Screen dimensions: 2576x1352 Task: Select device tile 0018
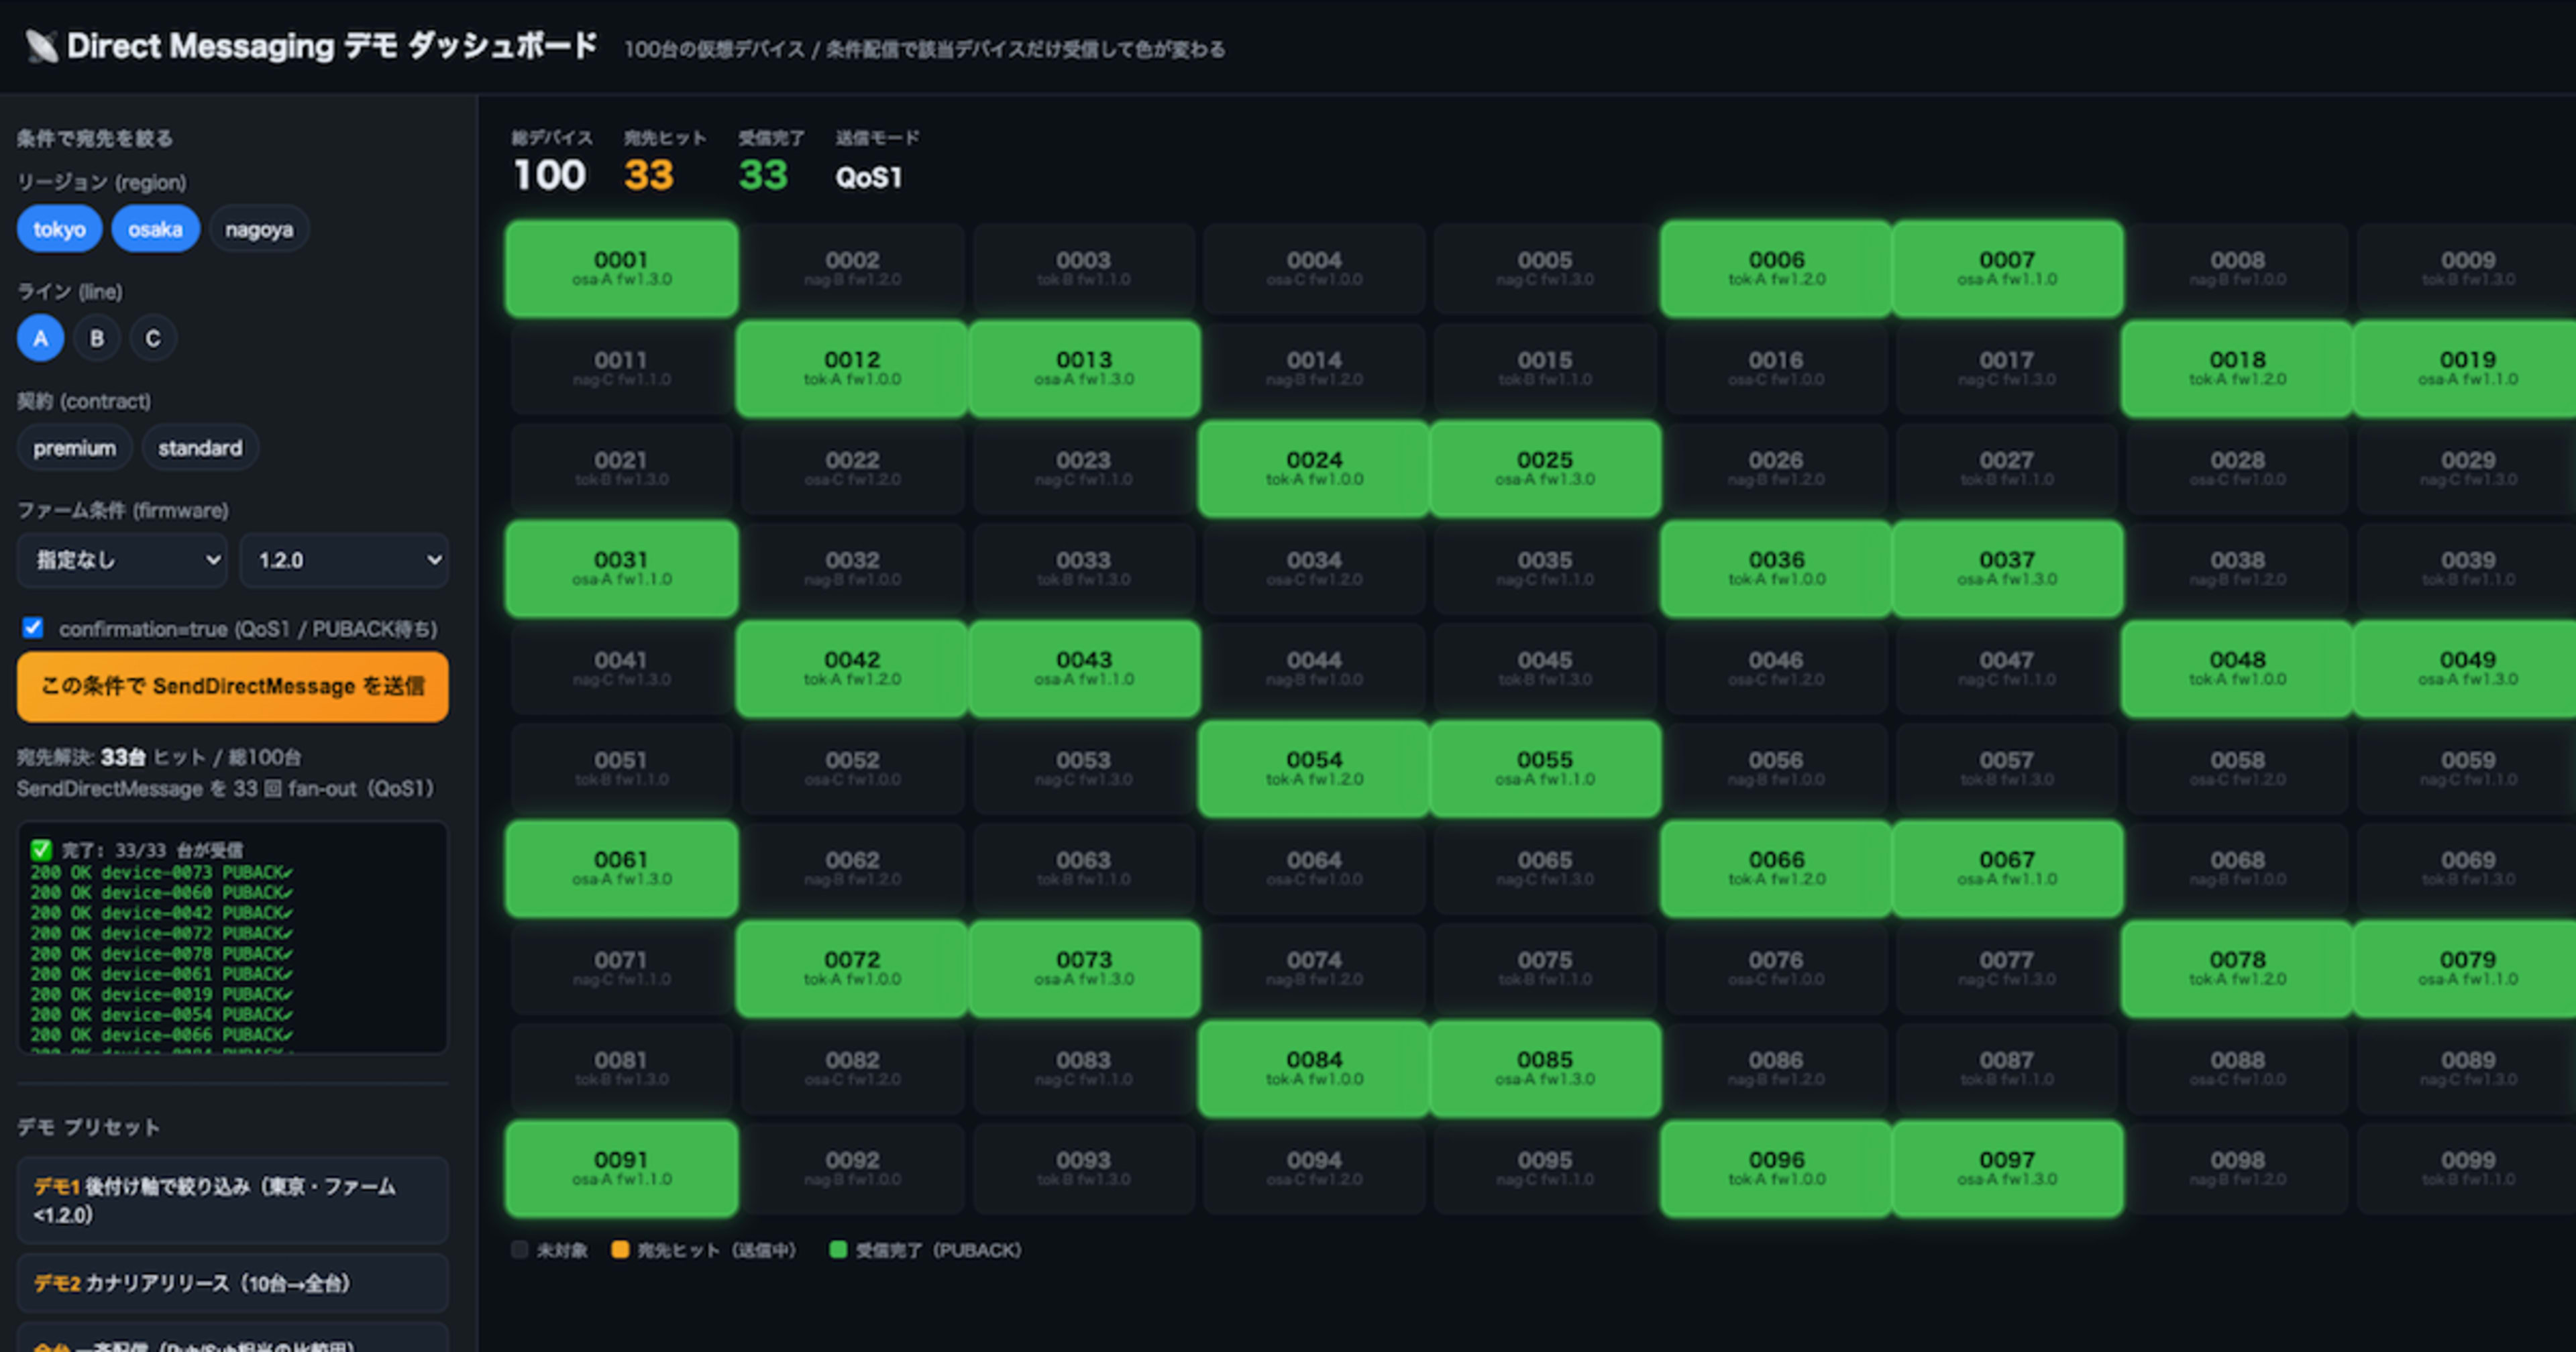pos(2237,369)
